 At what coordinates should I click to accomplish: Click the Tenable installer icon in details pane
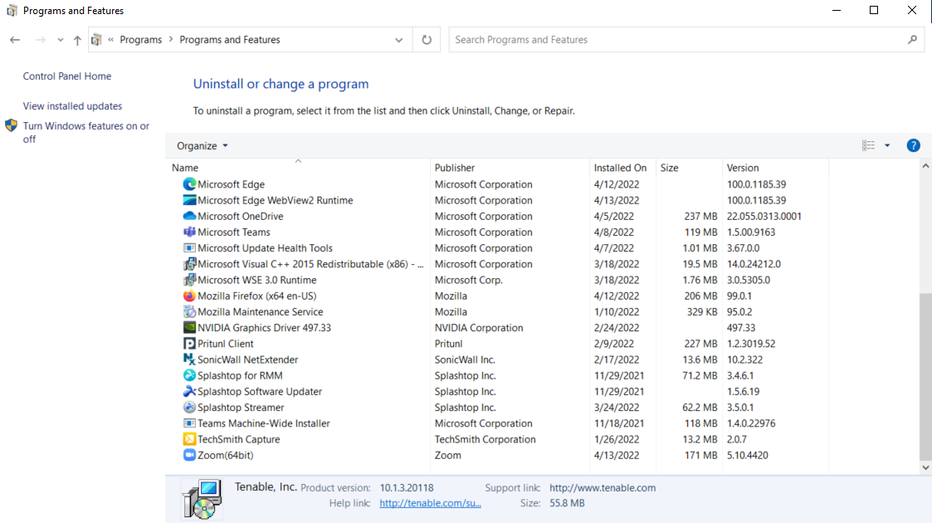[x=203, y=499]
